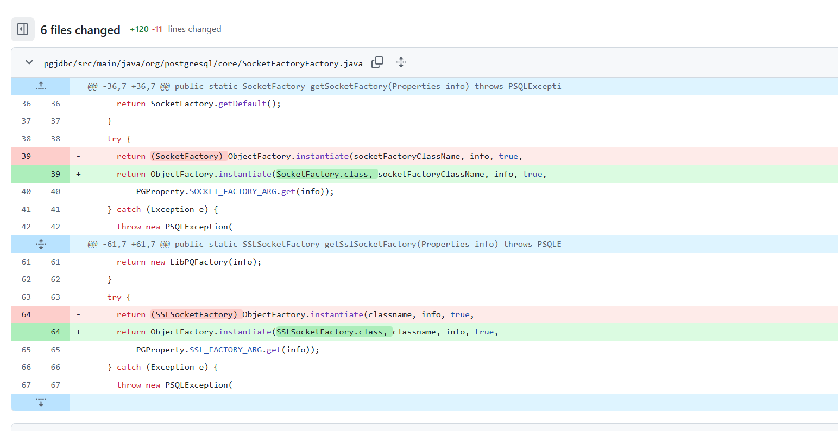The width and height of the screenshot is (838, 431).
Task: Select deleted line number 39
Action: [26, 156]
